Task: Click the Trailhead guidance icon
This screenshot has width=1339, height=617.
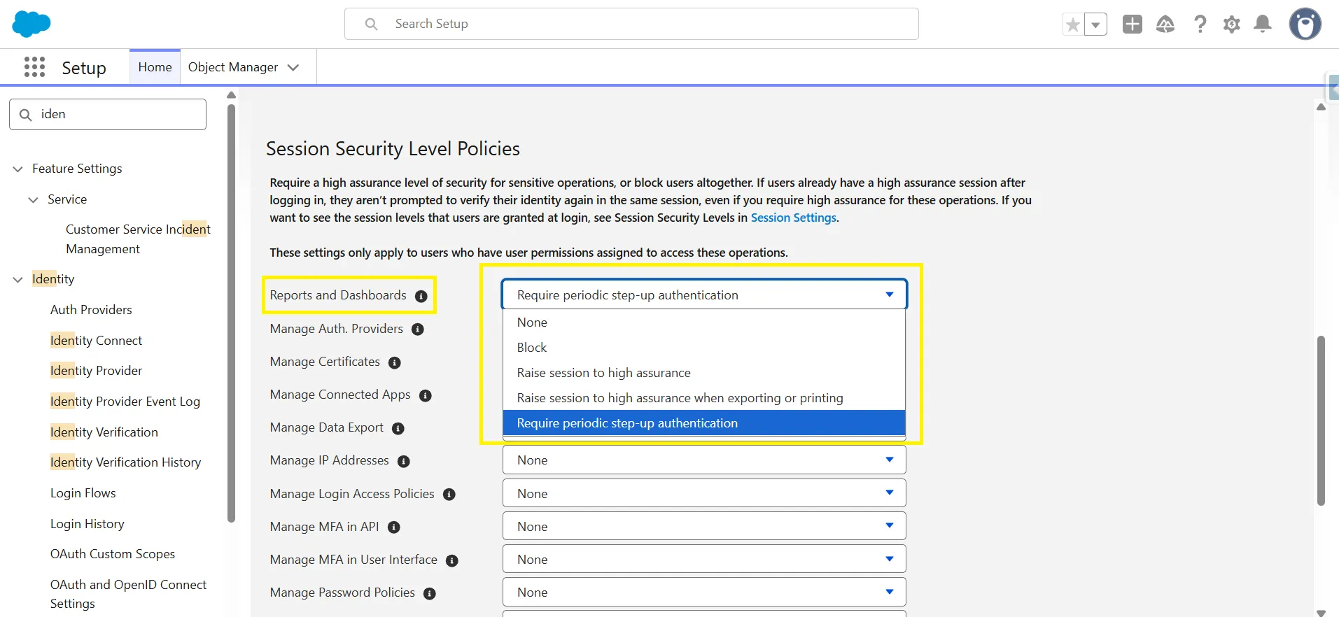Action: pos(1165,24)
